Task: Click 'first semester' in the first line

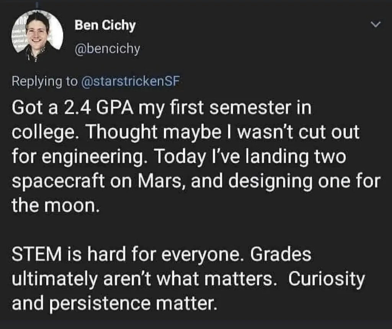Action: (230, 108)
